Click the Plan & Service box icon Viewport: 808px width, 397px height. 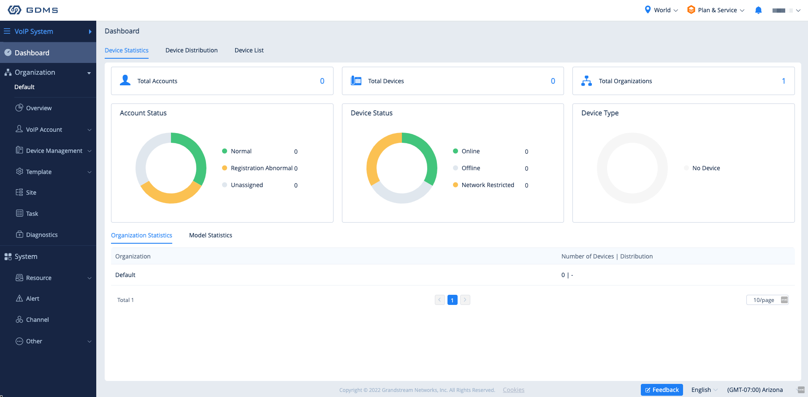(691, 10)
